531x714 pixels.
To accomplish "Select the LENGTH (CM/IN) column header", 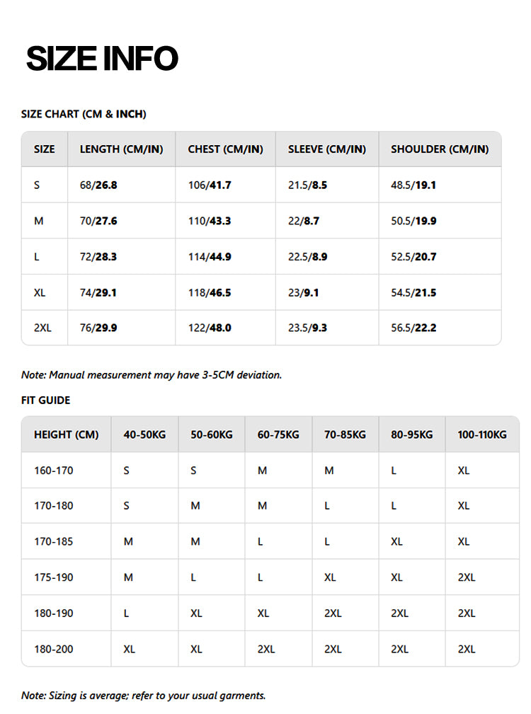I will click(x=121, y=149).
